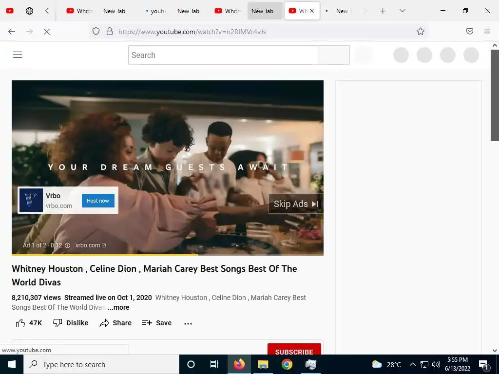The width and height of the screenshot is (499, 374).
Task: Select the first Whitney YouTube tab
Action: 79,11
